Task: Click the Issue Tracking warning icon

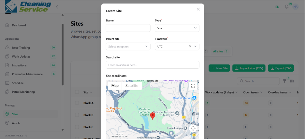Action: pos(7,48)
